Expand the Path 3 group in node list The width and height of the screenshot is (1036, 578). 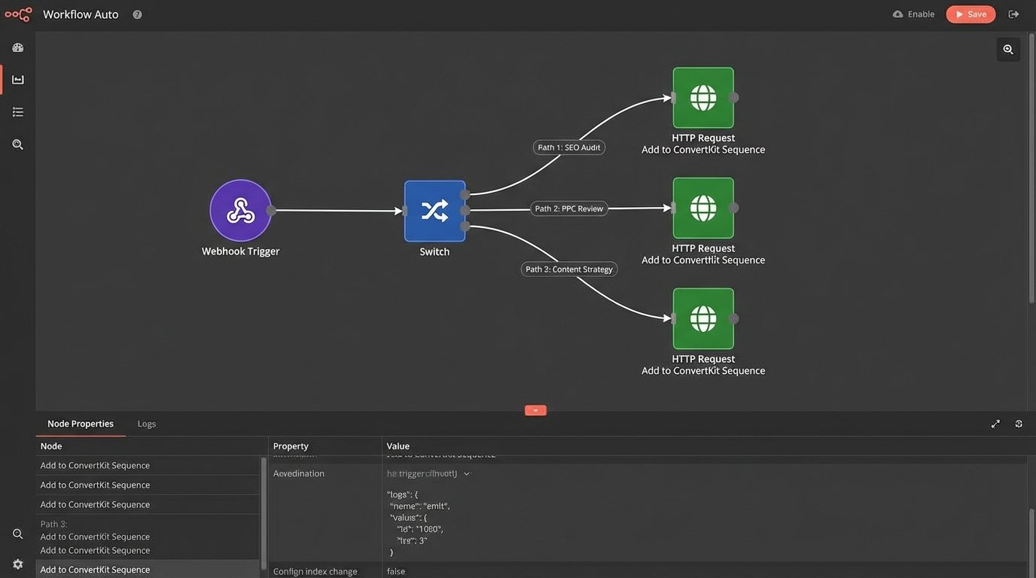point(54,524)
